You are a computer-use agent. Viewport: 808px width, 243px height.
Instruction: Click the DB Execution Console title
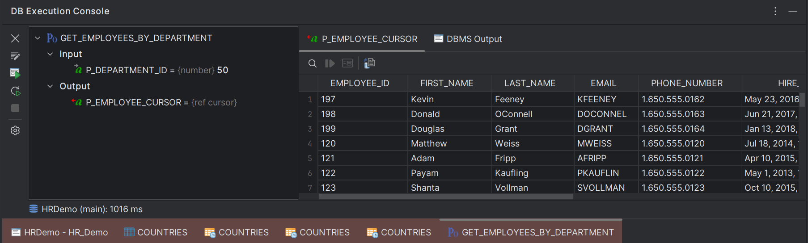coord(60,11)
